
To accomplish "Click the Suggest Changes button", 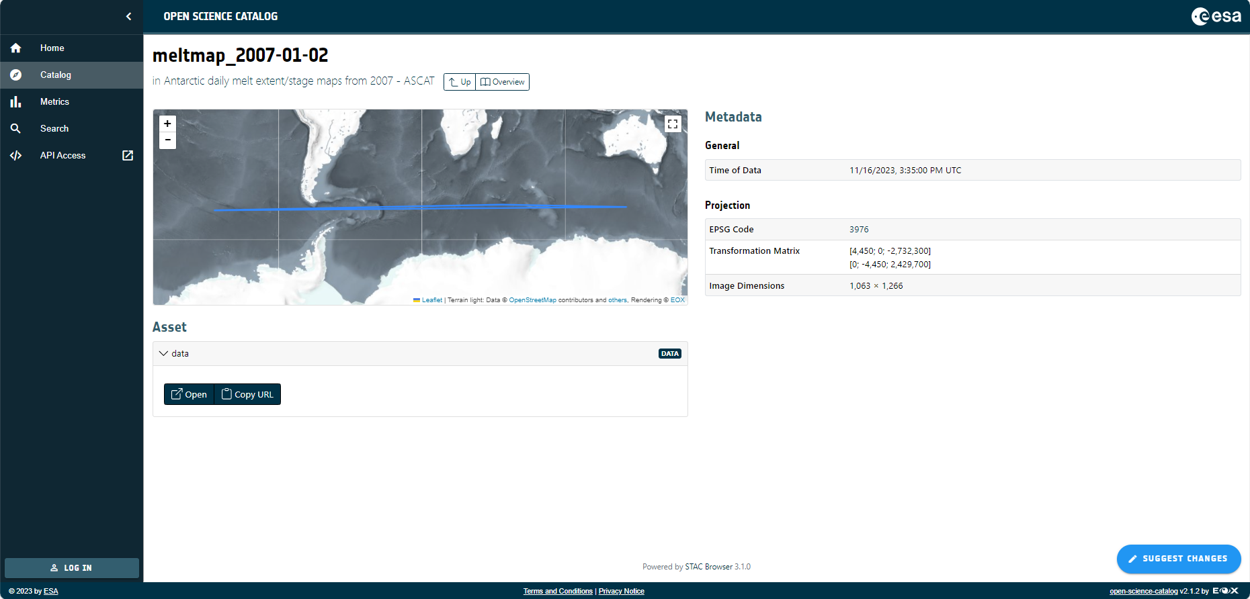I will click(x=1178, y=559).
